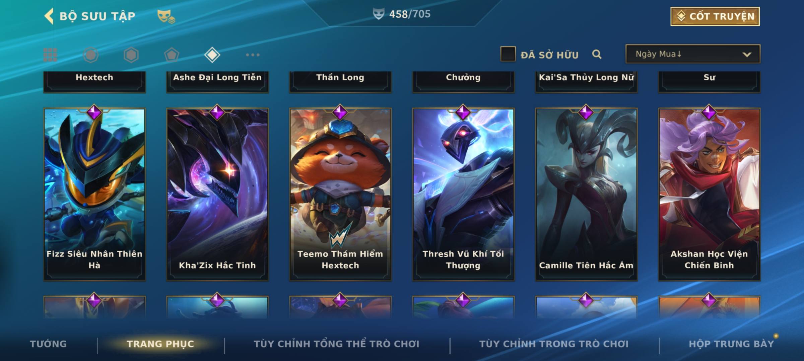Open the Camille Tiên Hắc Ám skin card

click(x=586, y=194)
